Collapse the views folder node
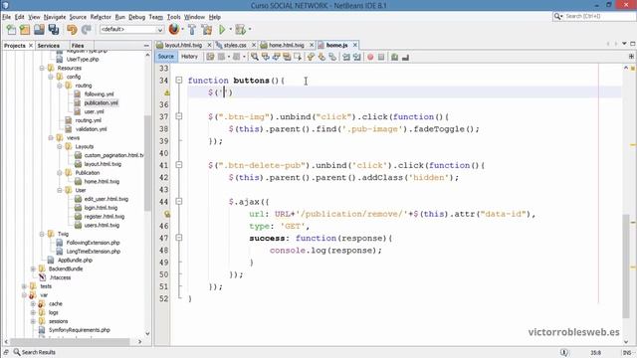This screenshot has width=637, height=358. [x=51, y=138]
